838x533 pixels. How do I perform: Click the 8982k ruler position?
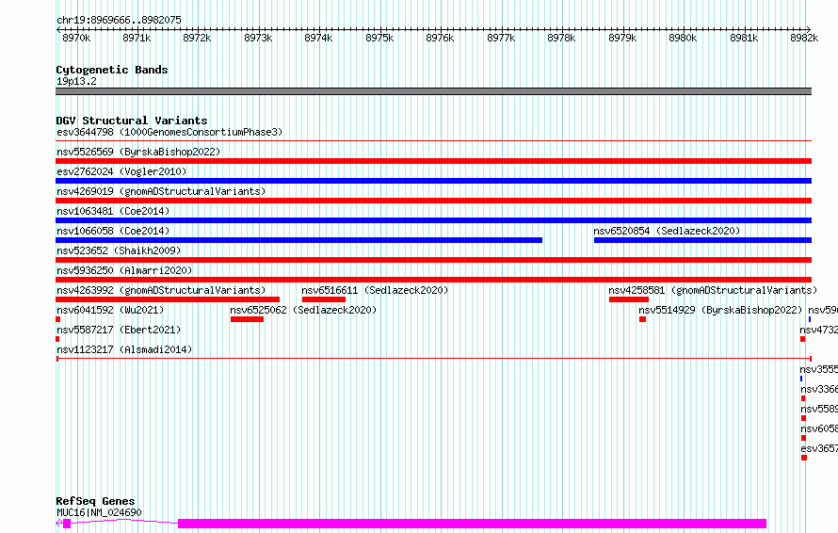point(804,38)
